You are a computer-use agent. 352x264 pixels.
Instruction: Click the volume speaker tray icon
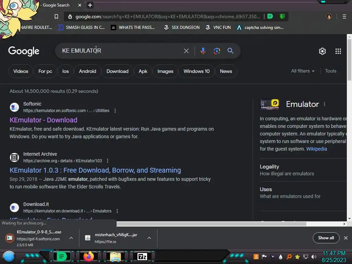coord(313,256)
